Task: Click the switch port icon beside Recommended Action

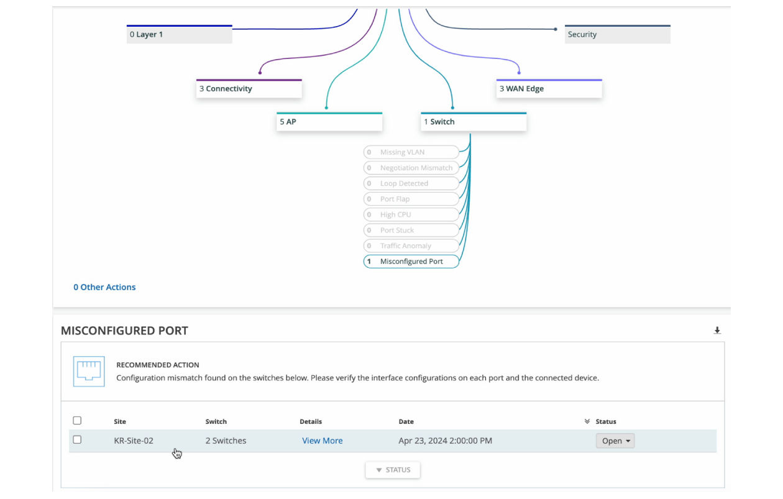Action: point(89,372)
